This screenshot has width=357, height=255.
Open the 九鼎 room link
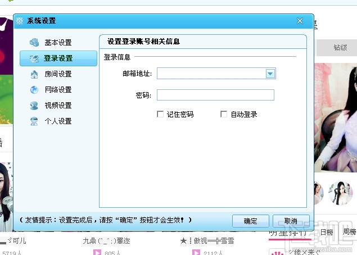point(106,240)
